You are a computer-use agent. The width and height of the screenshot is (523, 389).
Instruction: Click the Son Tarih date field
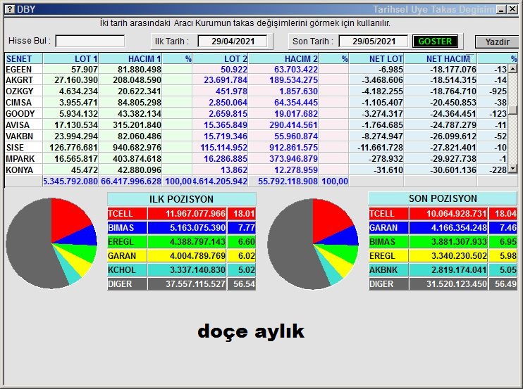(x=374, y=42)
